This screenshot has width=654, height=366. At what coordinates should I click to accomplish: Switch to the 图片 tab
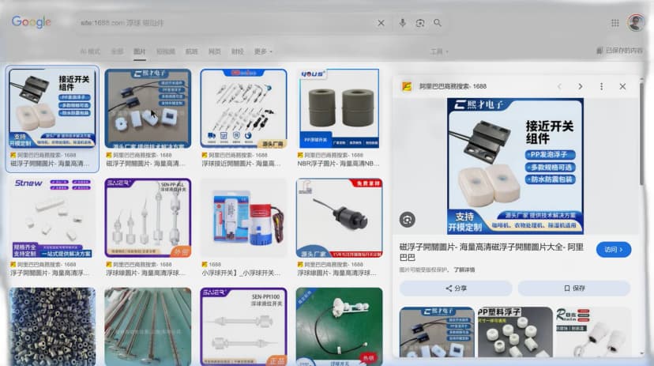140,51
